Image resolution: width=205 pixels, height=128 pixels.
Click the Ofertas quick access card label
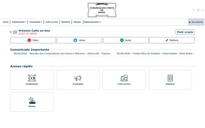pos(32,106)
